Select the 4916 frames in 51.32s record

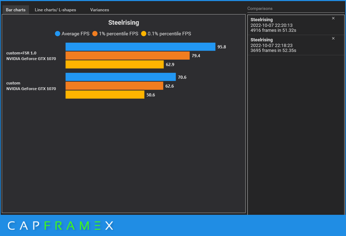click(296, 25)
